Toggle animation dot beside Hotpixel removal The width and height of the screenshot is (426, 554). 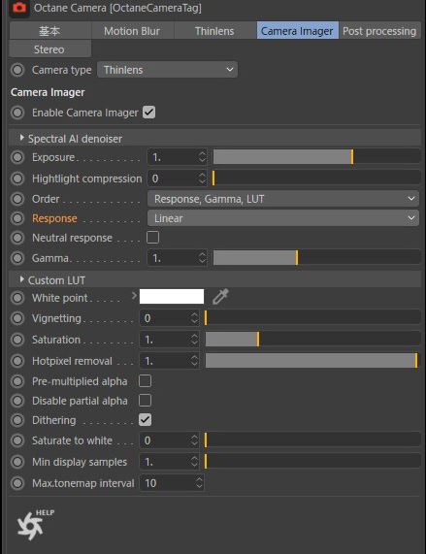pos(17,361)
